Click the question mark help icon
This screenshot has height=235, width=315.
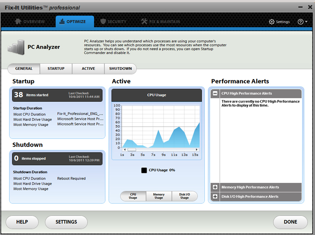(x=301, y=22)
